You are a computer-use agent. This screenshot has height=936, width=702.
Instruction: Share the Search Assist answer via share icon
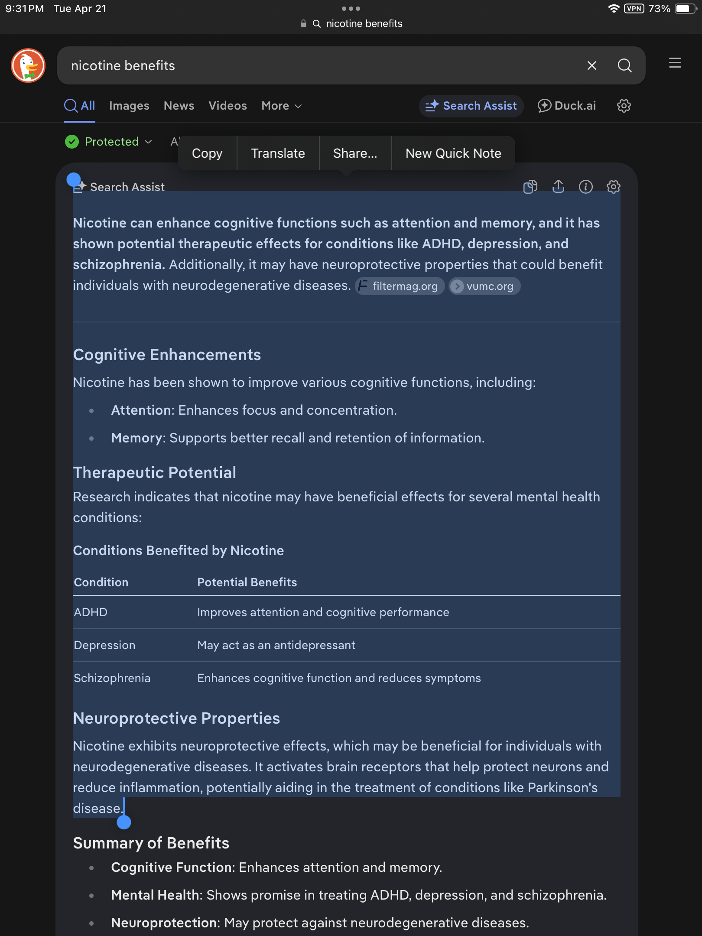coord(558,187)
